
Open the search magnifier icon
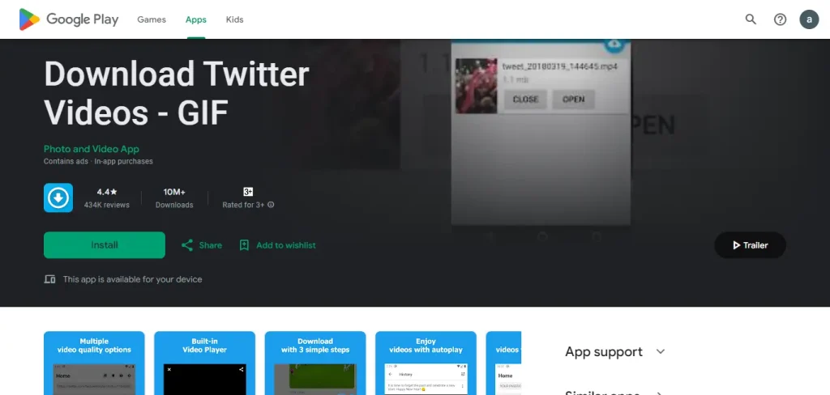[751, 19]
